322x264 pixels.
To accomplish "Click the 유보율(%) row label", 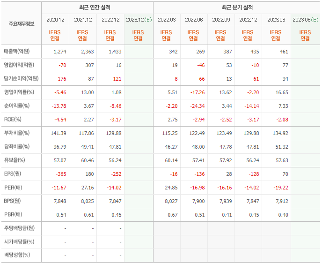I will point(15,160).
